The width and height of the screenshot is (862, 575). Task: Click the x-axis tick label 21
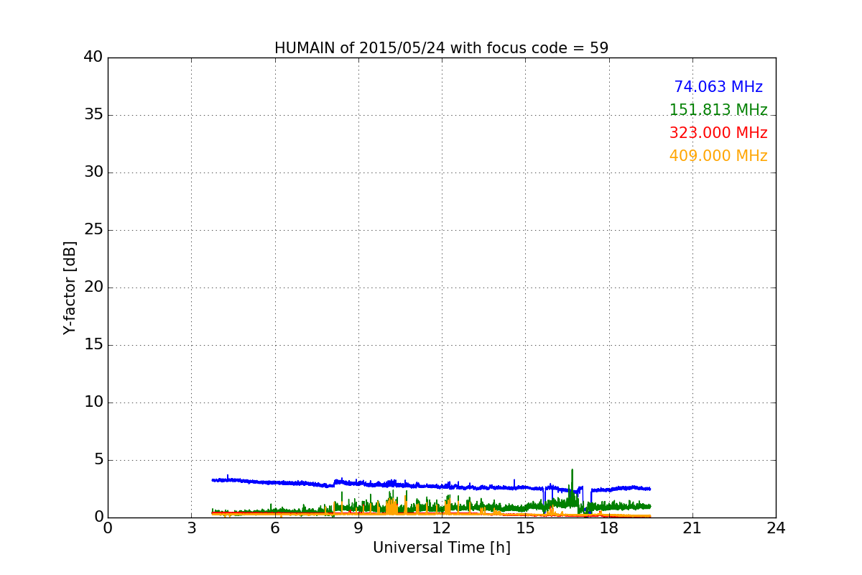[692, 528]
